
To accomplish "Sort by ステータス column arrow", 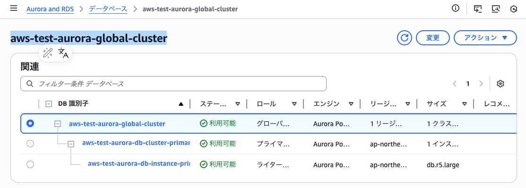I will (238, 104).
